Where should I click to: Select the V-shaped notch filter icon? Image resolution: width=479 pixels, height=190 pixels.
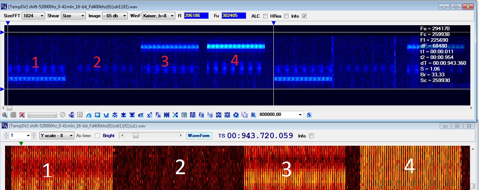(106, 115)
